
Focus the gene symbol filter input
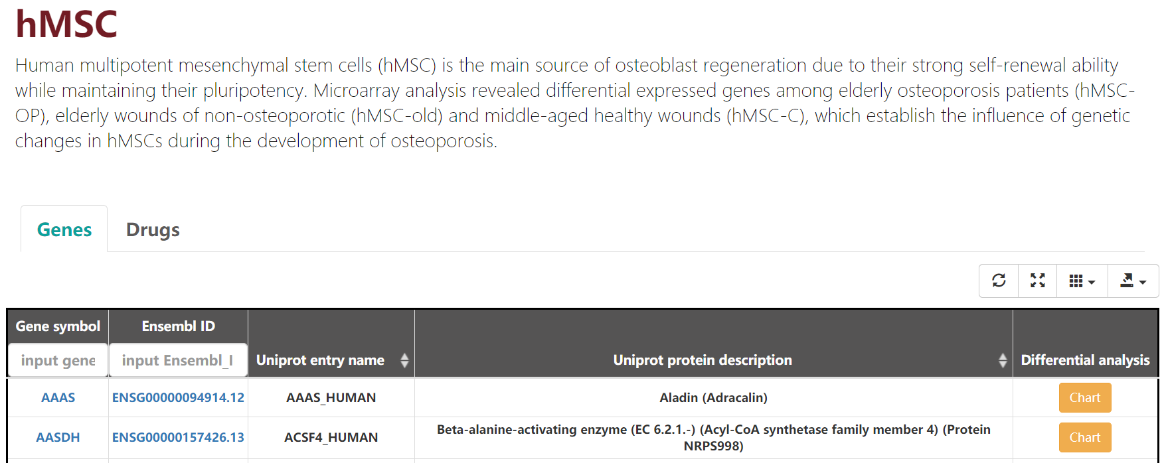coord(58,360)
